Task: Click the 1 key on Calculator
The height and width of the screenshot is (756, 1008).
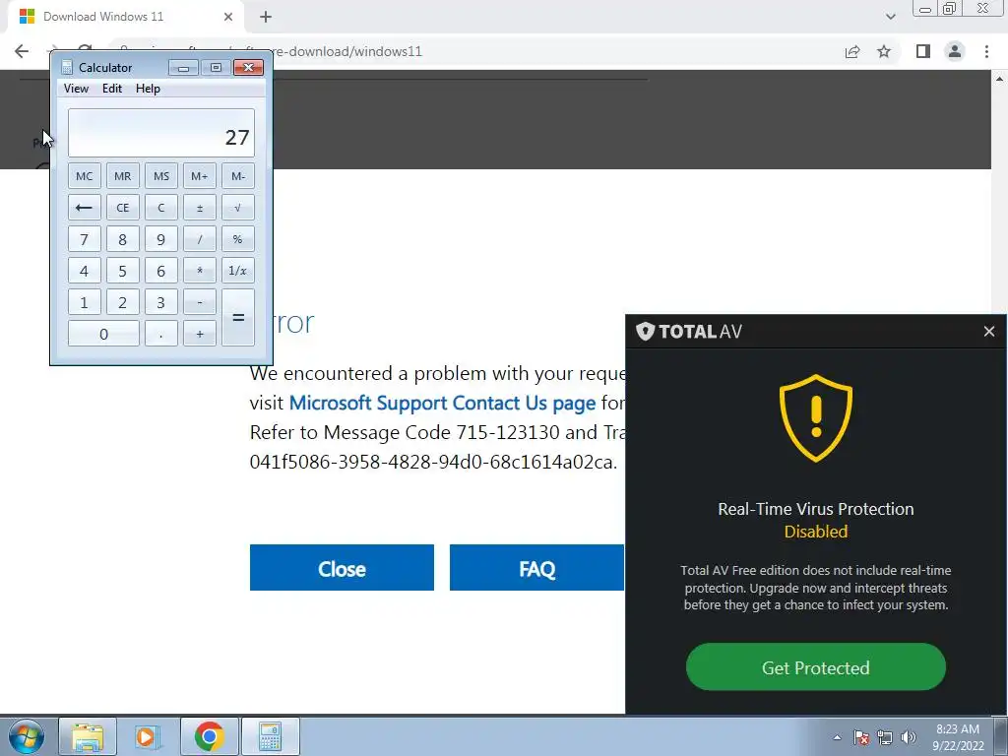Action: point(85,302)
